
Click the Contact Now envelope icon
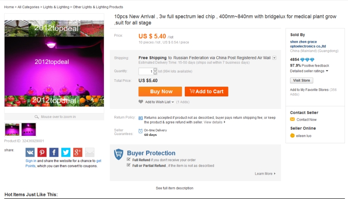tap(292, 119)
